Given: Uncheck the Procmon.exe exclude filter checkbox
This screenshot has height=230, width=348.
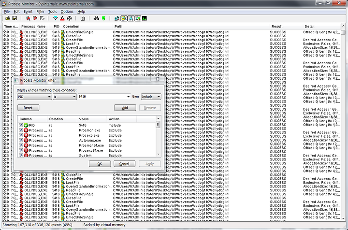Looking at the screenshot, I should [21, 130].
